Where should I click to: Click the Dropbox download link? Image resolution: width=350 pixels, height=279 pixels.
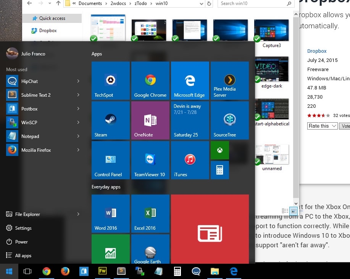[317, 51]
